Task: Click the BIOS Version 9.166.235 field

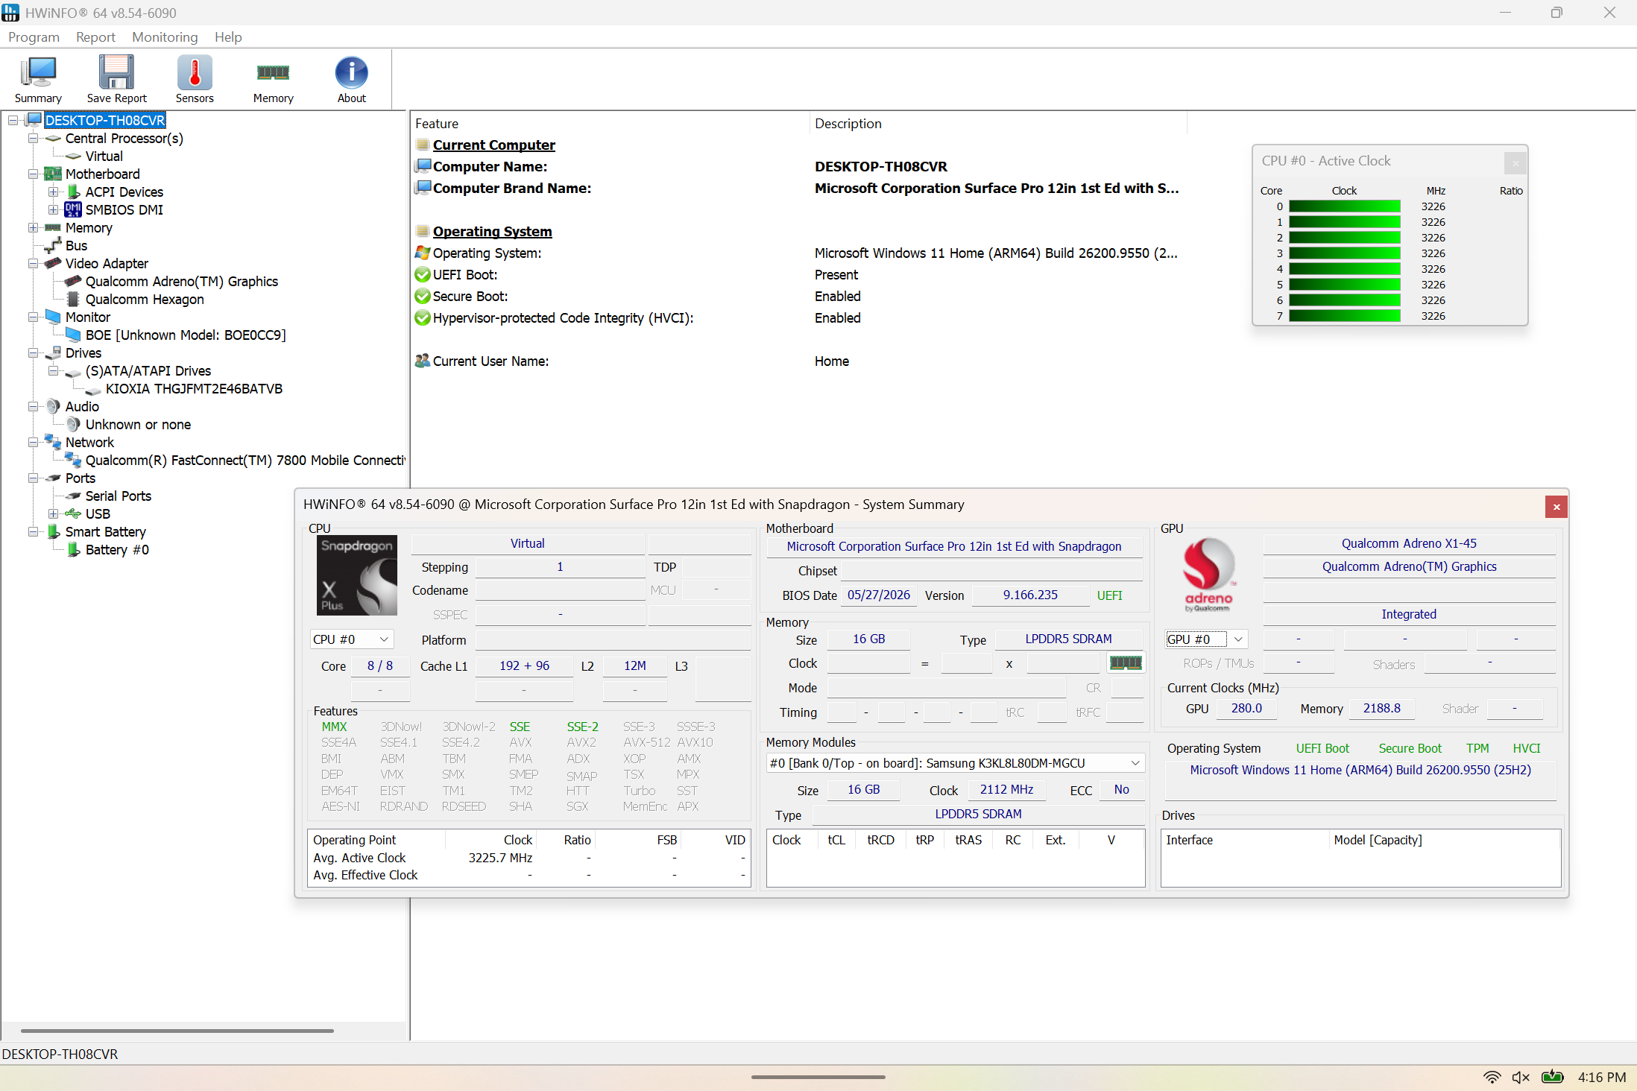Action: [1030, 595]
